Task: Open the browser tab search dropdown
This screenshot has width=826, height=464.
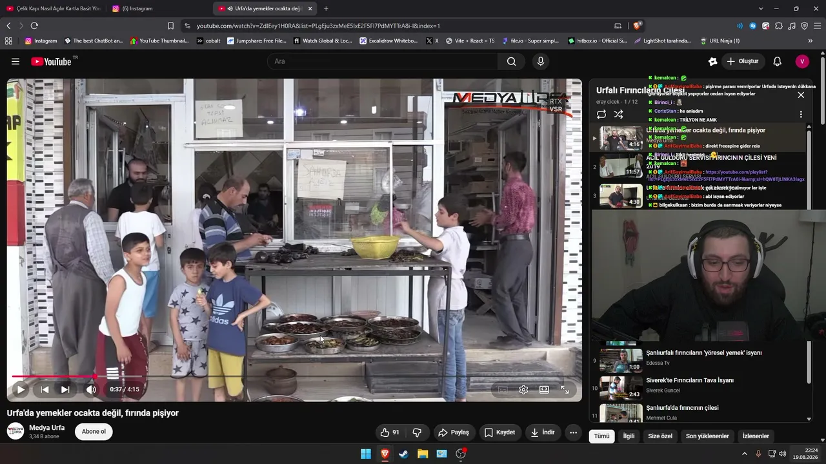Action: coord(761,8)
